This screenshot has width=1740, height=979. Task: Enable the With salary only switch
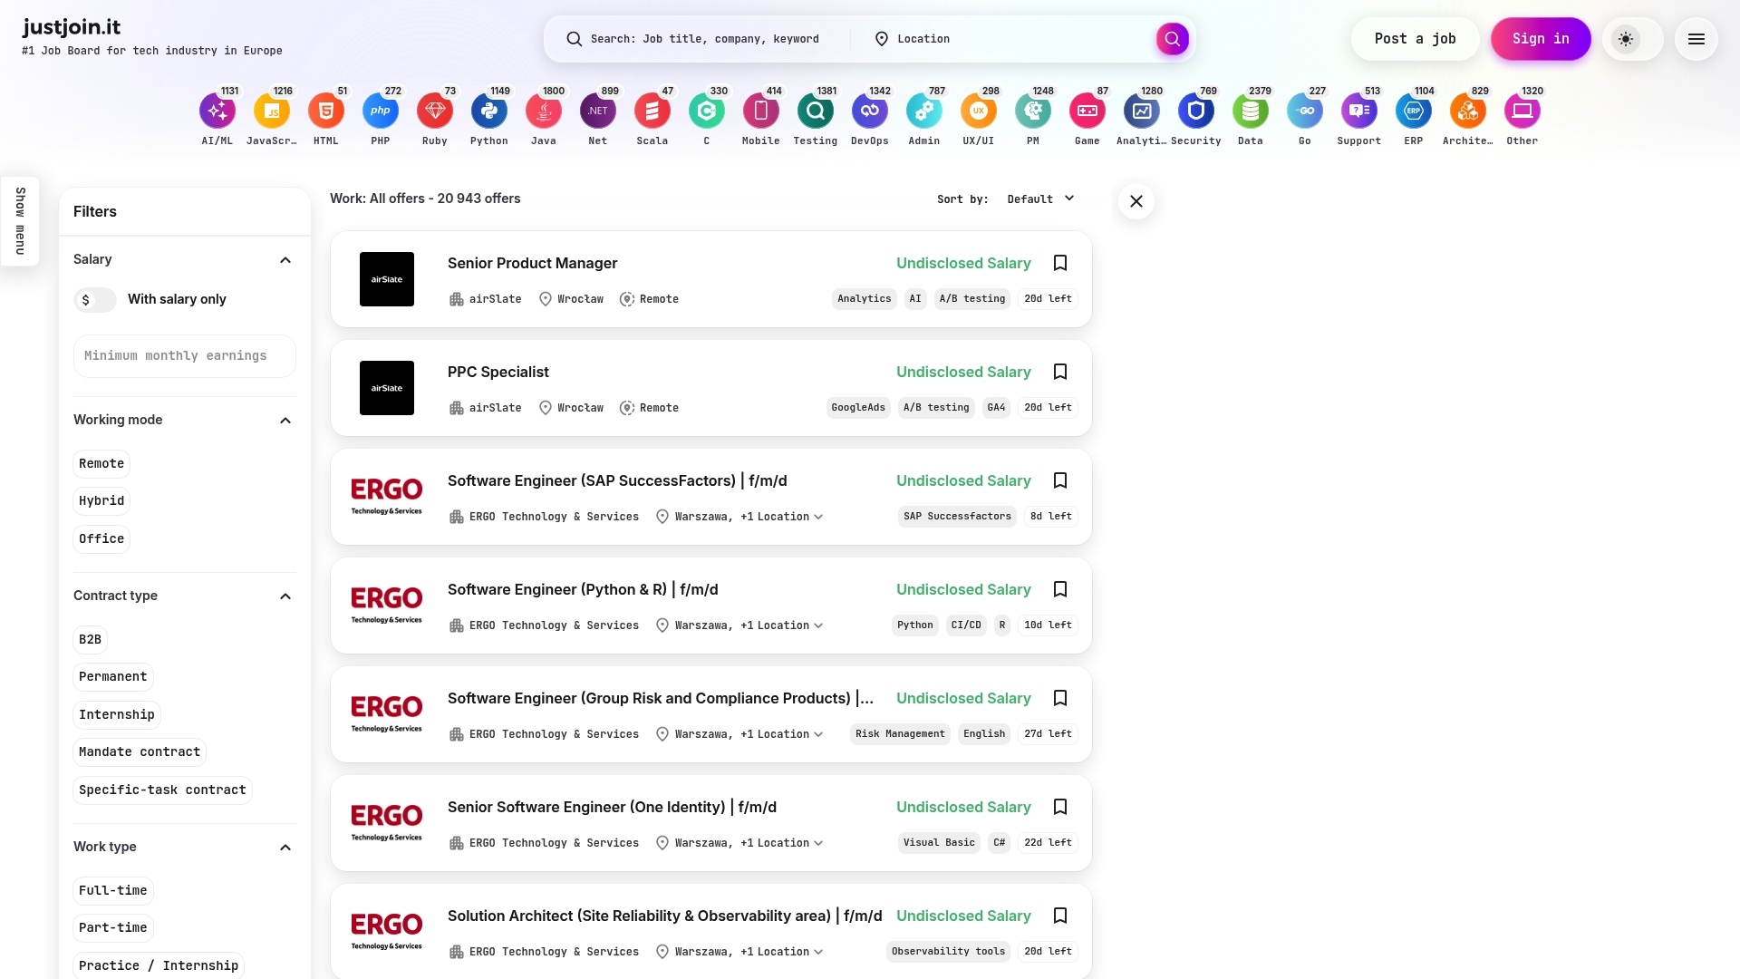coord(95,300)
